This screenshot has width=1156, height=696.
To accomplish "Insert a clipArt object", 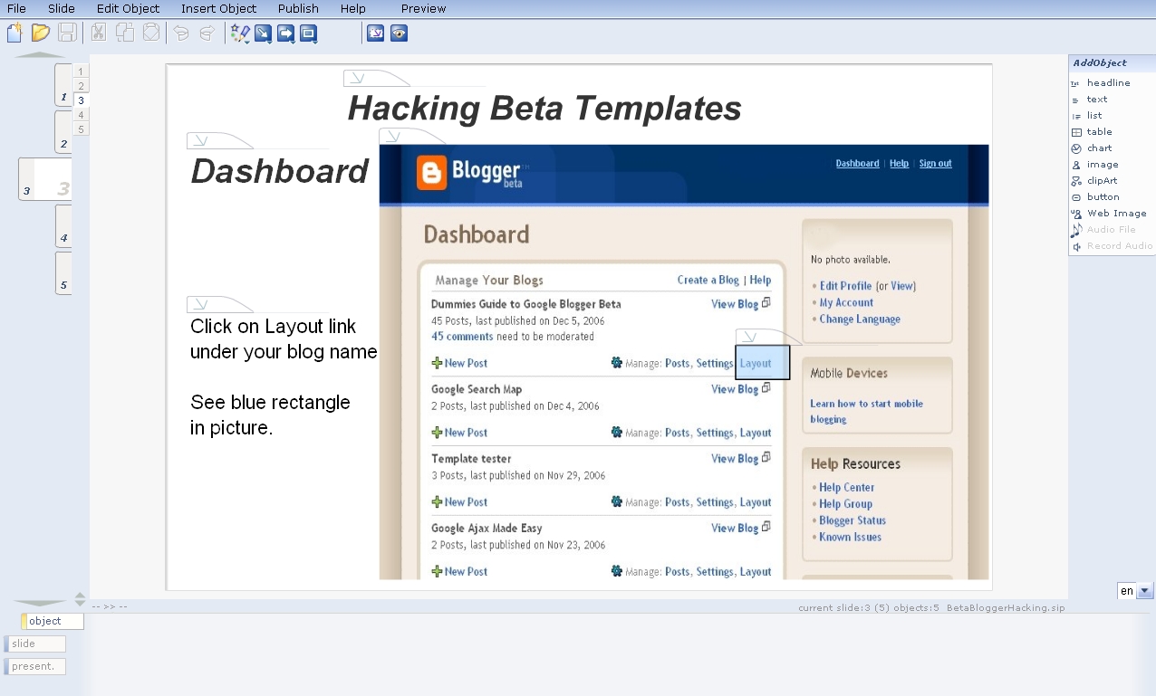I will tap(1103, 180).
